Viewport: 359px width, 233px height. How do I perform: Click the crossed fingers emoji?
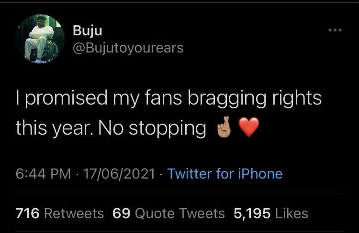[x=224, y=127]
